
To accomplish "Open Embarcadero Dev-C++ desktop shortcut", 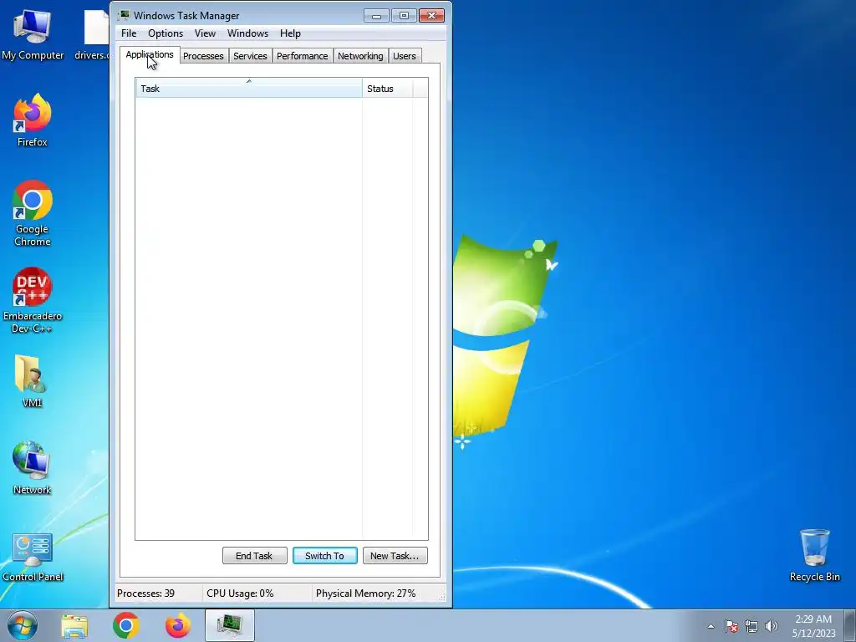I will (x=33, y=300).
